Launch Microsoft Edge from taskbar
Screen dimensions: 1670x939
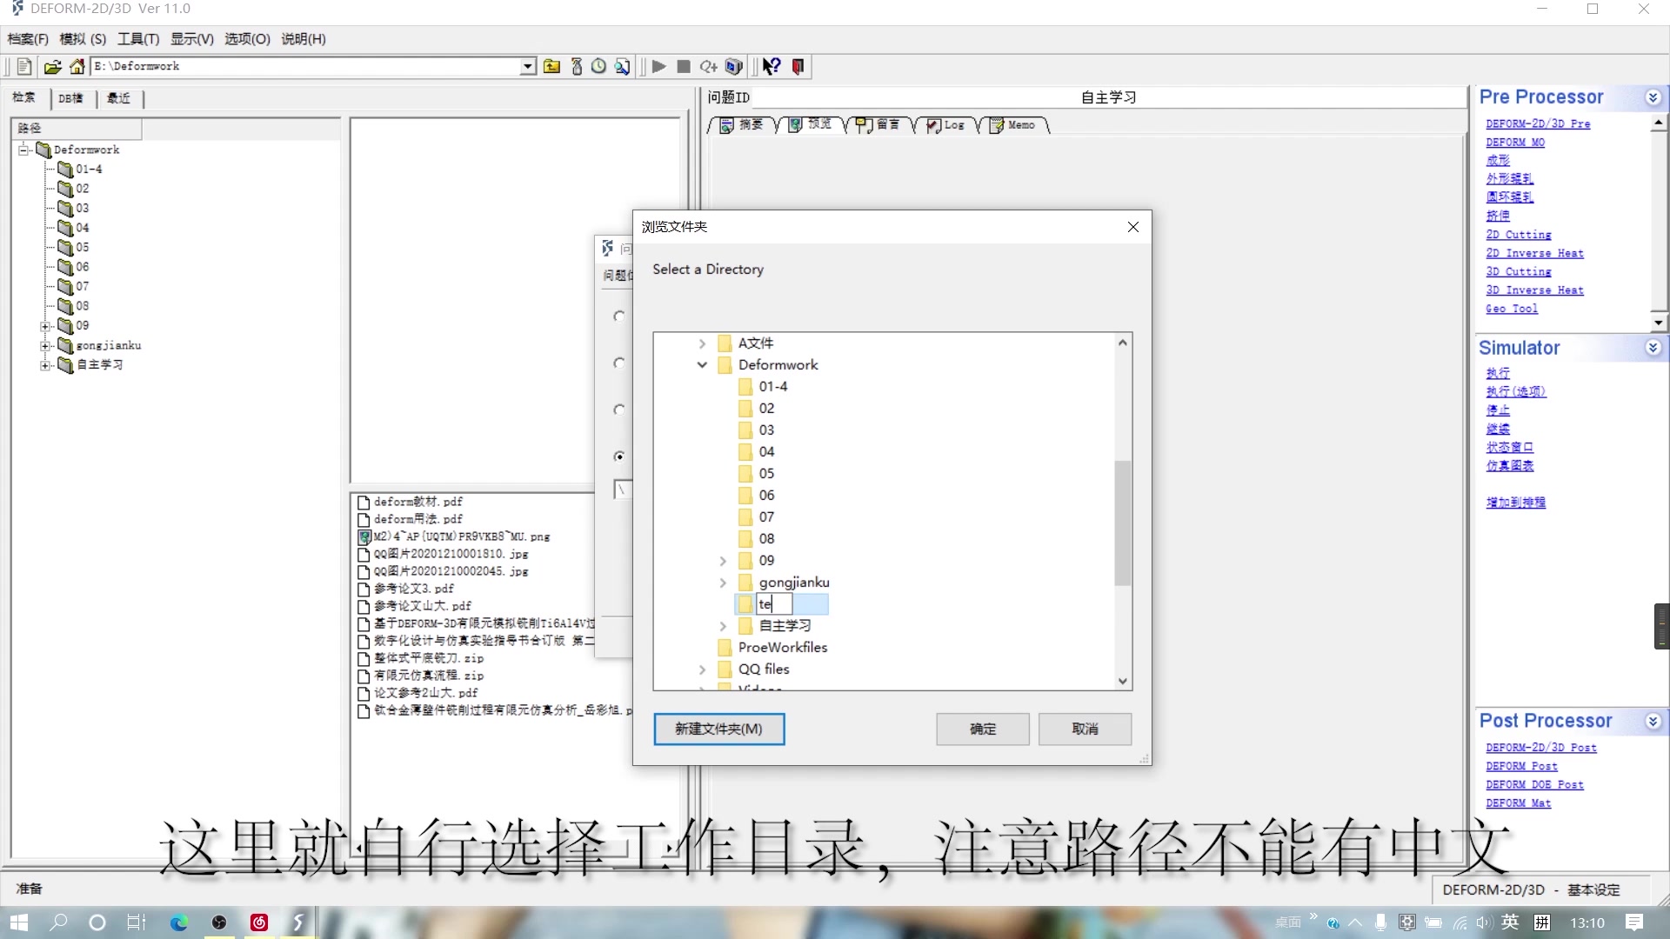179,922
